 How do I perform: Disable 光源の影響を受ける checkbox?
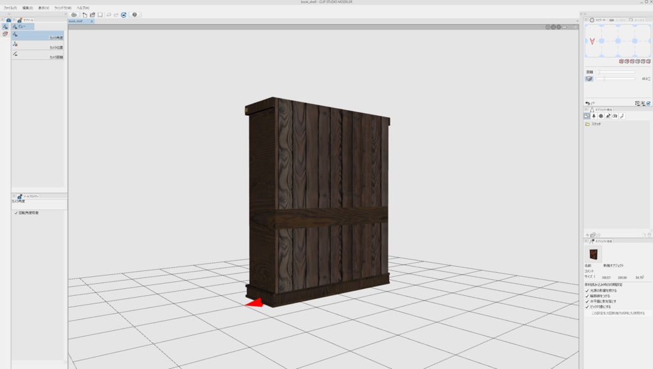pyautogui.click(x=586, y=290)
